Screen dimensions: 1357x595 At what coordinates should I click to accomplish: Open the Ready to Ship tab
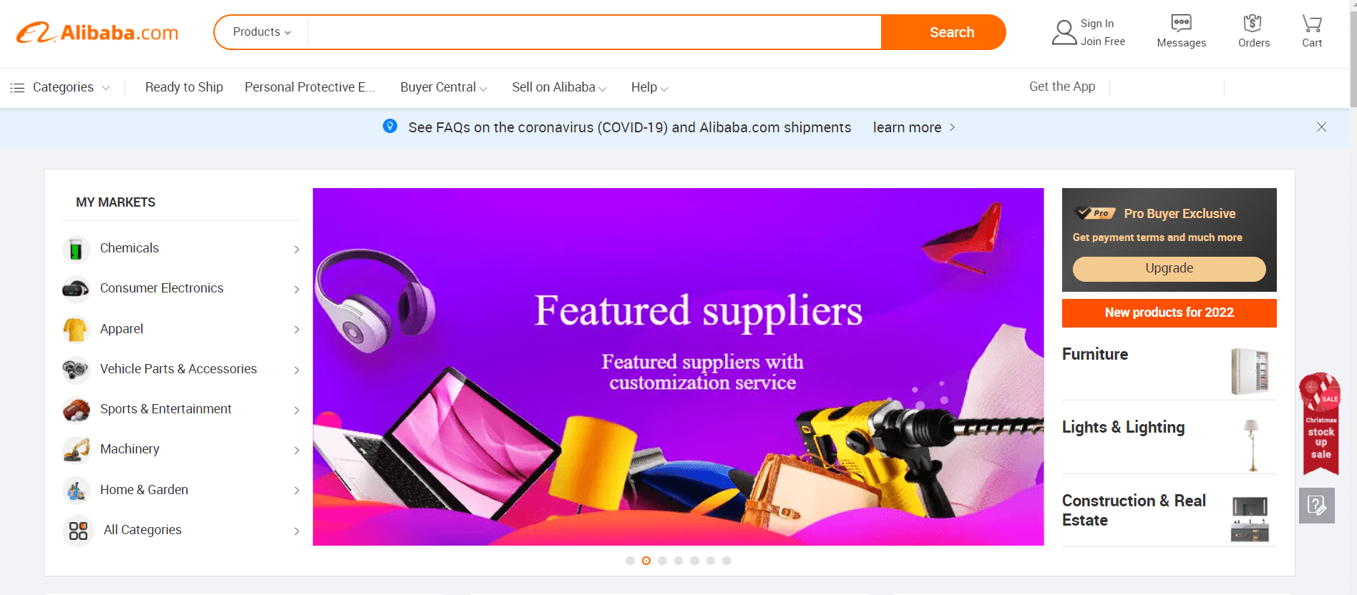[184, 87]
